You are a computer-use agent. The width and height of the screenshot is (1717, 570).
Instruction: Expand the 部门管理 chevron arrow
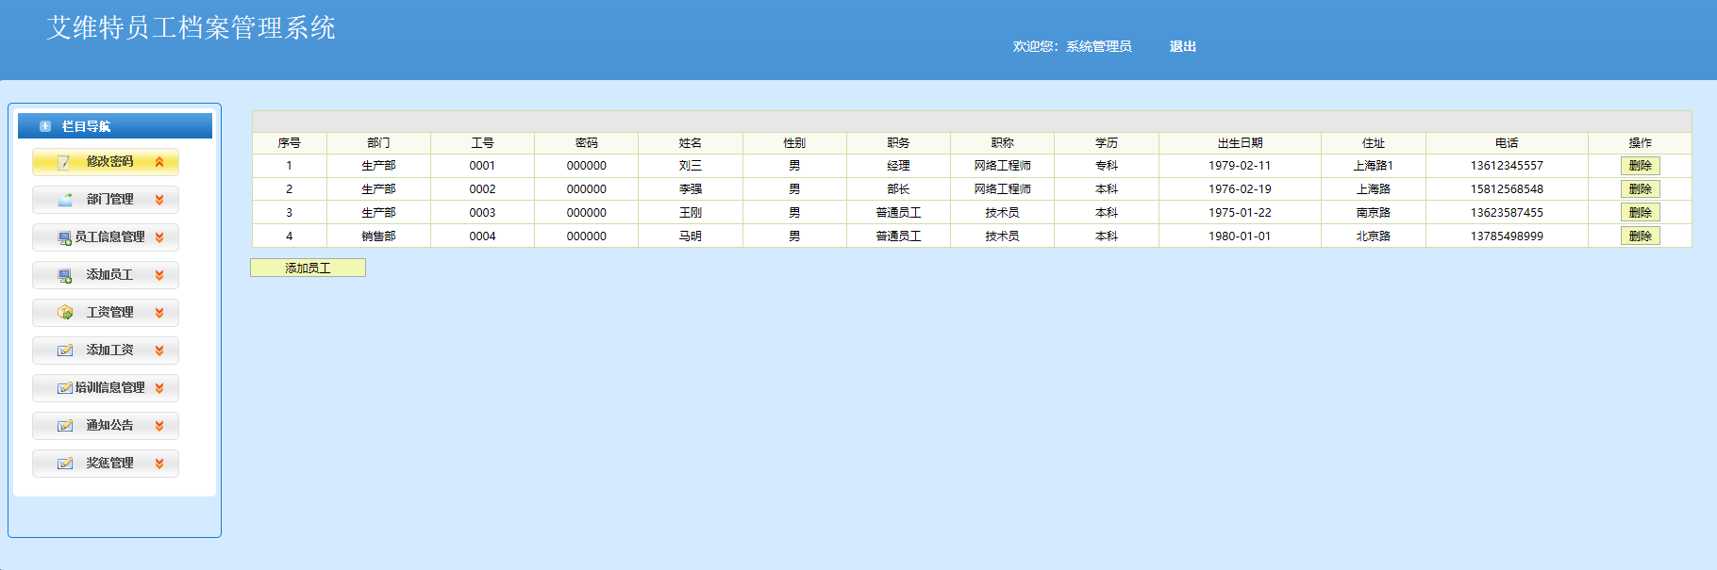(159, 200)
